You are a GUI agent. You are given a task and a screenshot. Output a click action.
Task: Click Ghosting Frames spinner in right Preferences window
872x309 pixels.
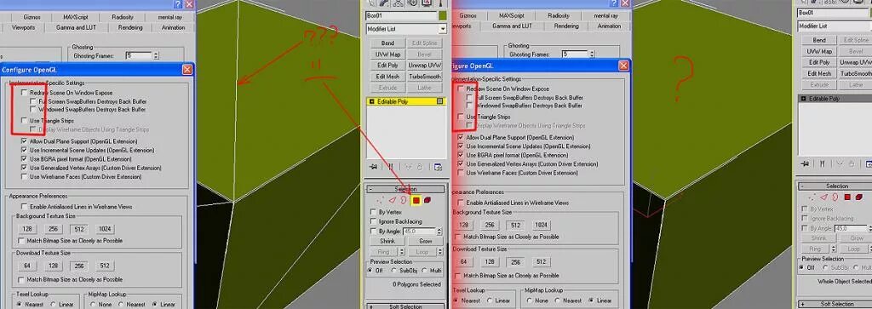(x=592, y=54)
